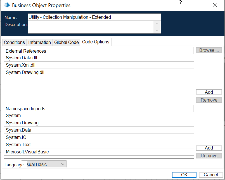
Task: Remove the selected external reference
Action: (209, 100)
